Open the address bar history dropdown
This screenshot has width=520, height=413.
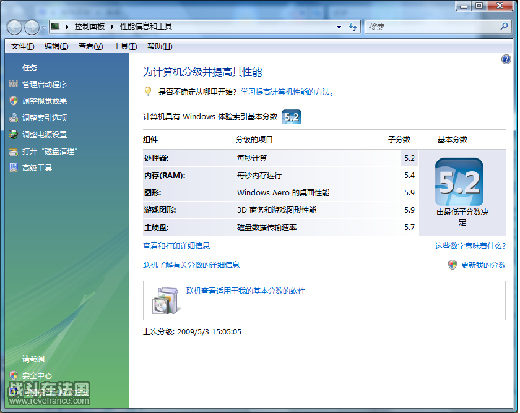tap(339, 27)
